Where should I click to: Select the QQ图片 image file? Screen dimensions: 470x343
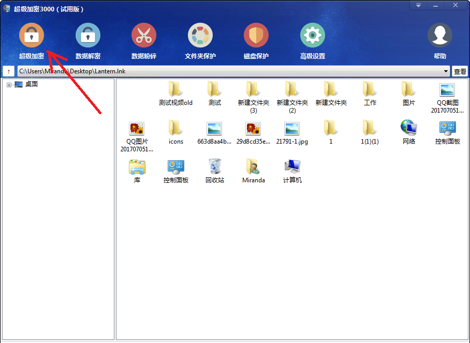click(x=137, y=137)
